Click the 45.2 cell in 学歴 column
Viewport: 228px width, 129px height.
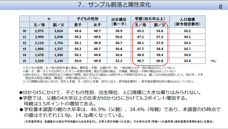140,31
